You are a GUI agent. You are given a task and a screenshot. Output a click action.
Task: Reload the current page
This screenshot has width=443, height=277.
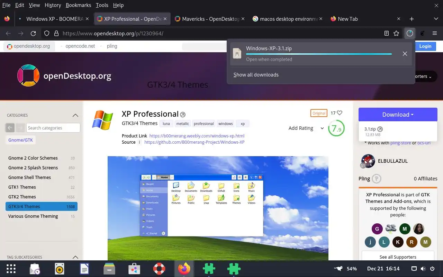tap(33, 34)
